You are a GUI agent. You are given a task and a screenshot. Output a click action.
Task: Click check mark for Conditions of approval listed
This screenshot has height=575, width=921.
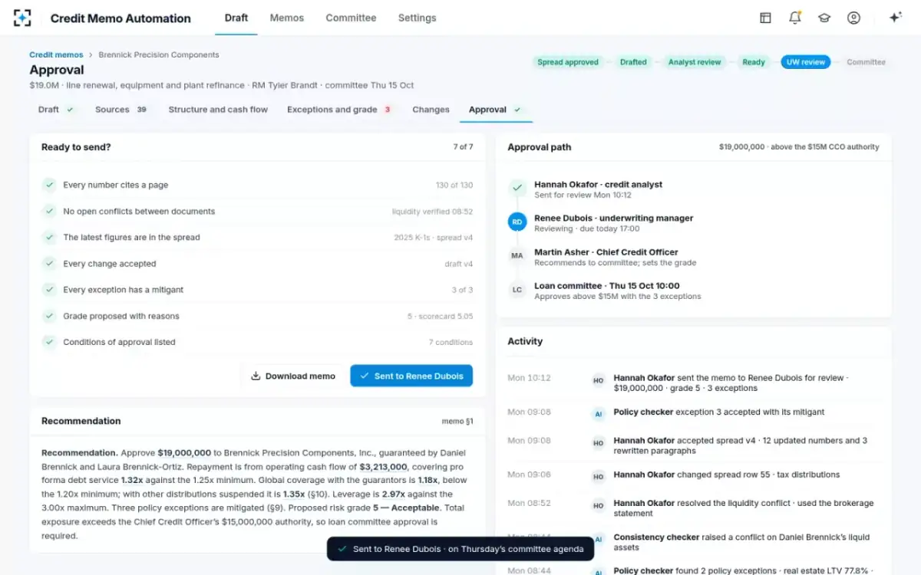tap(49, 342)
